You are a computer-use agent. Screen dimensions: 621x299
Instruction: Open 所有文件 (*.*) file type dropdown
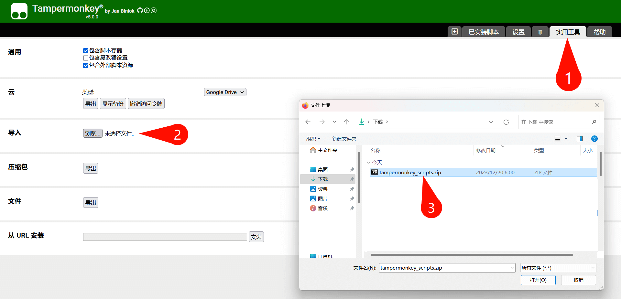coord(558,268)
